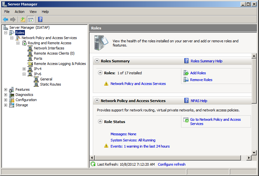The width and height of the screenshot is (259, 176).
Task: Click the Routing and Remote Access icon
Action: 24,43
